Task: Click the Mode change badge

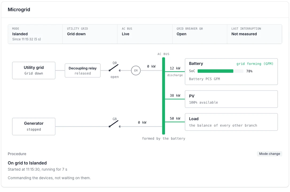Action: point(269,154)
